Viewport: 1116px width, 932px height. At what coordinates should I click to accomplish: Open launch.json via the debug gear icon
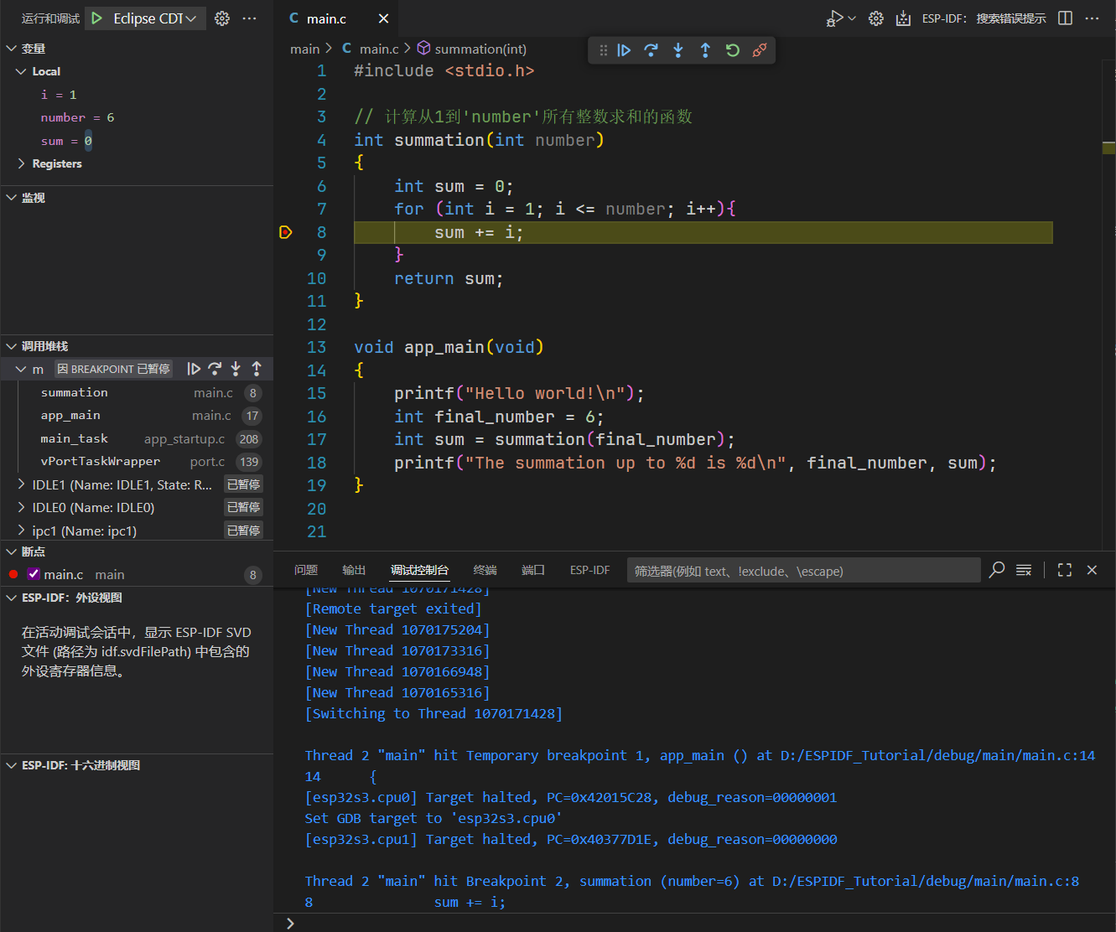tap(222, 18)
